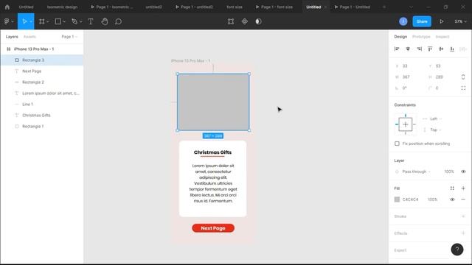
Task: Click the Create component icon
Action: click(245, 21)
